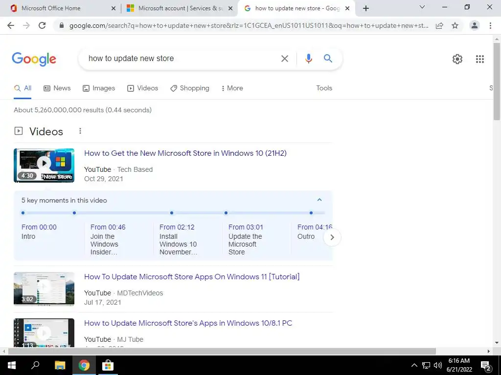Screen dimensions: 501x375
Task: Select the Images search filter
Action: [x=99, y=88]
